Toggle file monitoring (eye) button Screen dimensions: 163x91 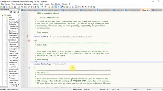[x=79, y=7]
